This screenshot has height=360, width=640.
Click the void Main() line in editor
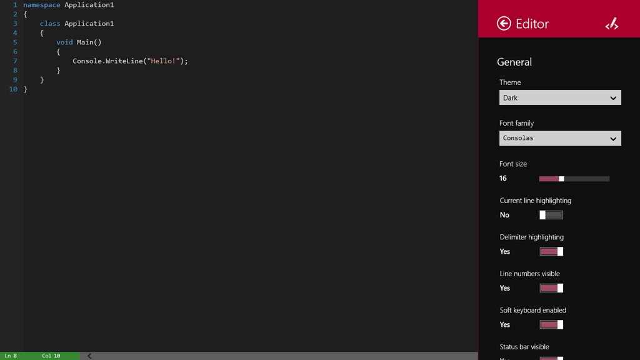click(x=79, y=42)
